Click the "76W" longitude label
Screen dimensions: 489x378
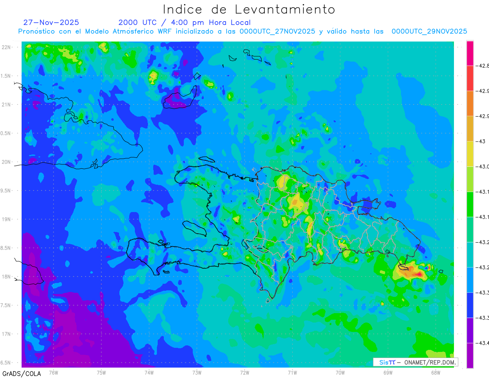(x=53, y=372)
